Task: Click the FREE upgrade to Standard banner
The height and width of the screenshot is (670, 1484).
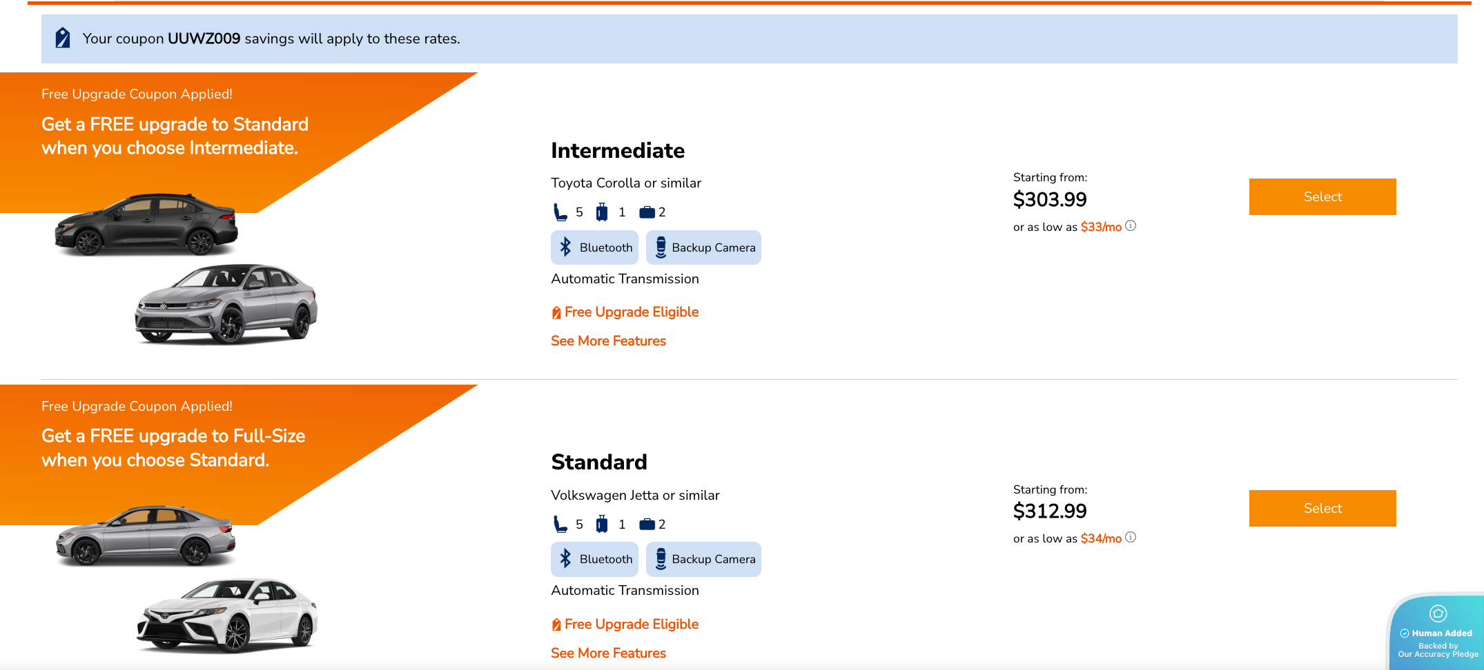Action: 175,135
